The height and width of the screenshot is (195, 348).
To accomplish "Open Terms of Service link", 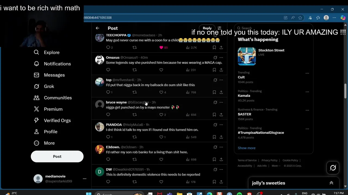I will pos(247,160).
